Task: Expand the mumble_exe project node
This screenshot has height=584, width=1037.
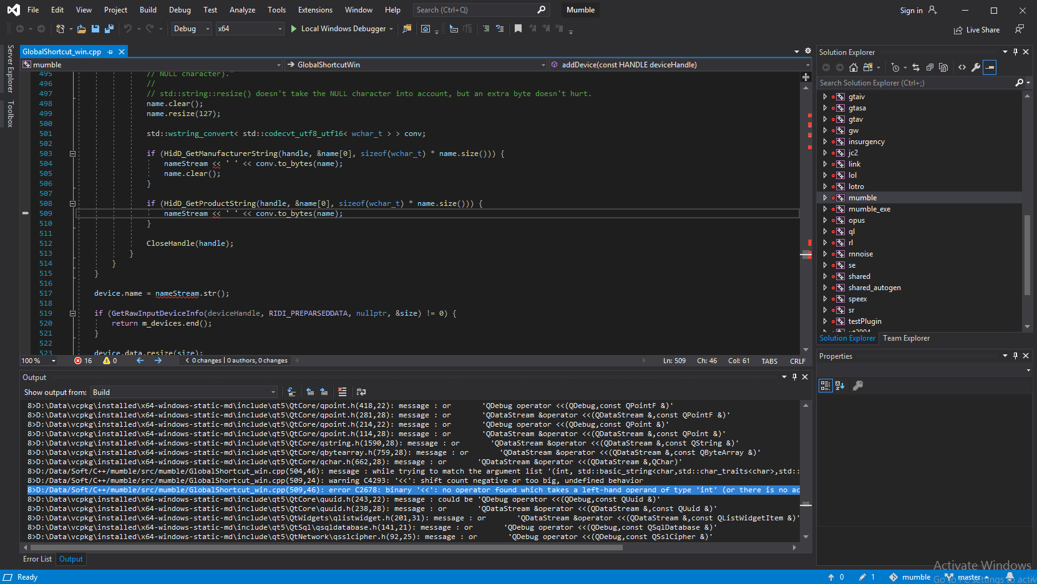Action: (825, 209)
